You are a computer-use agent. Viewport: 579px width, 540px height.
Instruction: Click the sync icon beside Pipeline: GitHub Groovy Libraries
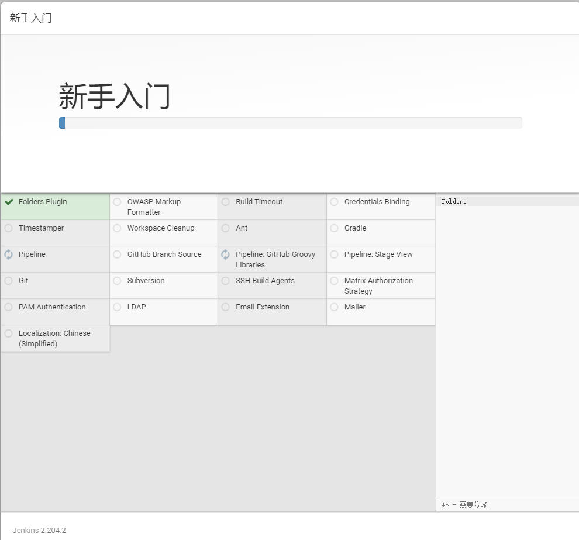click(226, 254)
